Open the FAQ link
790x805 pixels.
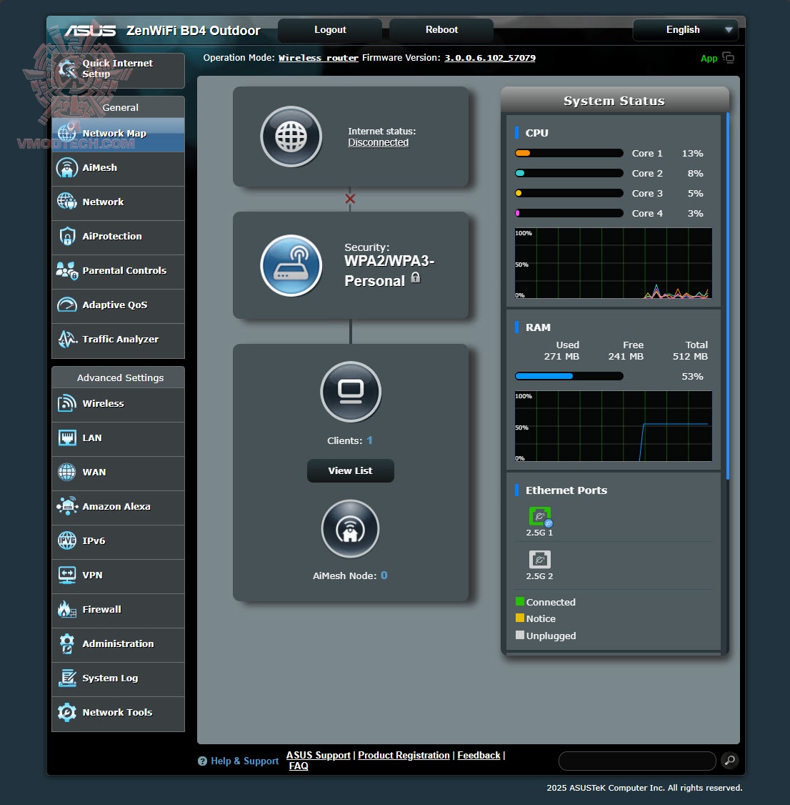[x=298, y=766]
